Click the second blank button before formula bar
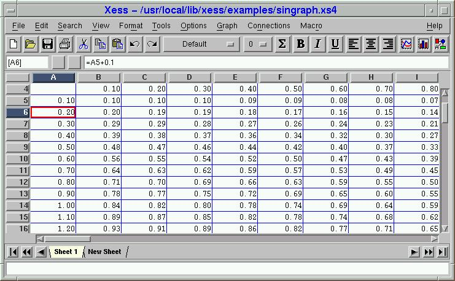This screenshot has width=455, height=281. pyautogui.click(x=74, y=63)
